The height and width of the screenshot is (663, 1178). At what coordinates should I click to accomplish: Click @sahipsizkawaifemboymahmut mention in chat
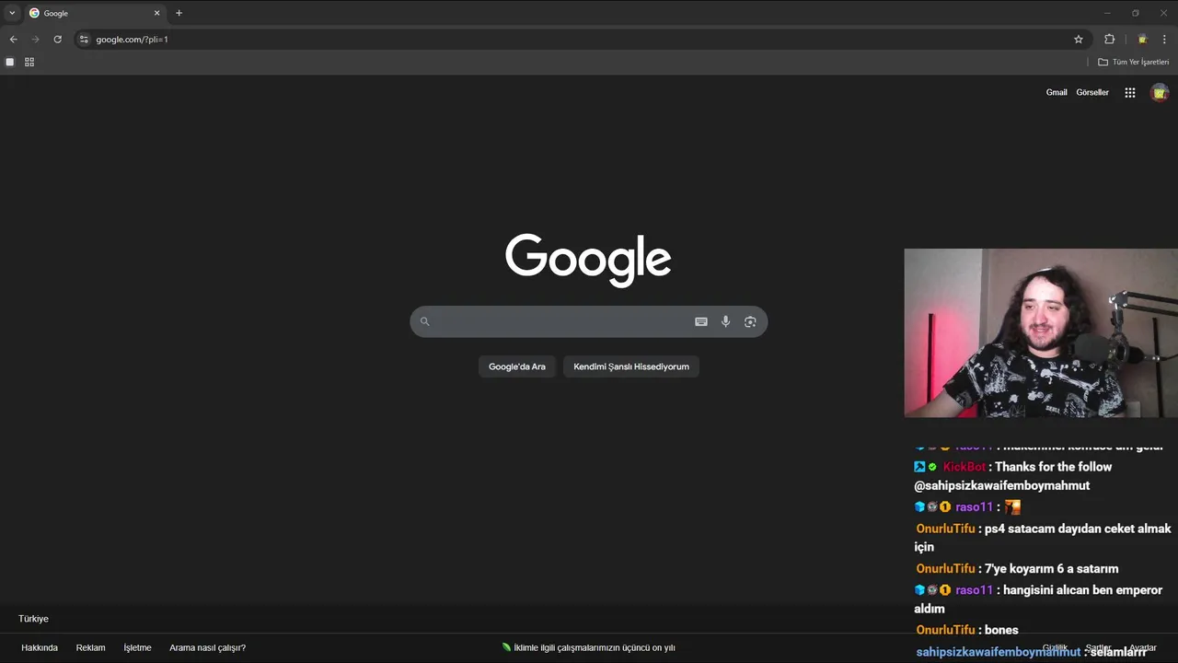coord(1001,486)
